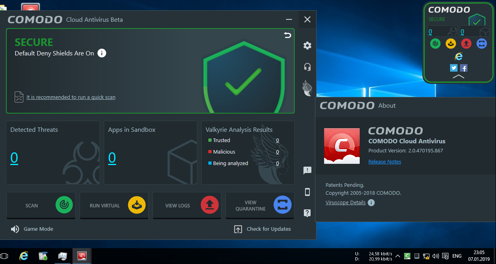Open live support with the headset icon
This screenshot has width=496, height=264.
(307, 66)
